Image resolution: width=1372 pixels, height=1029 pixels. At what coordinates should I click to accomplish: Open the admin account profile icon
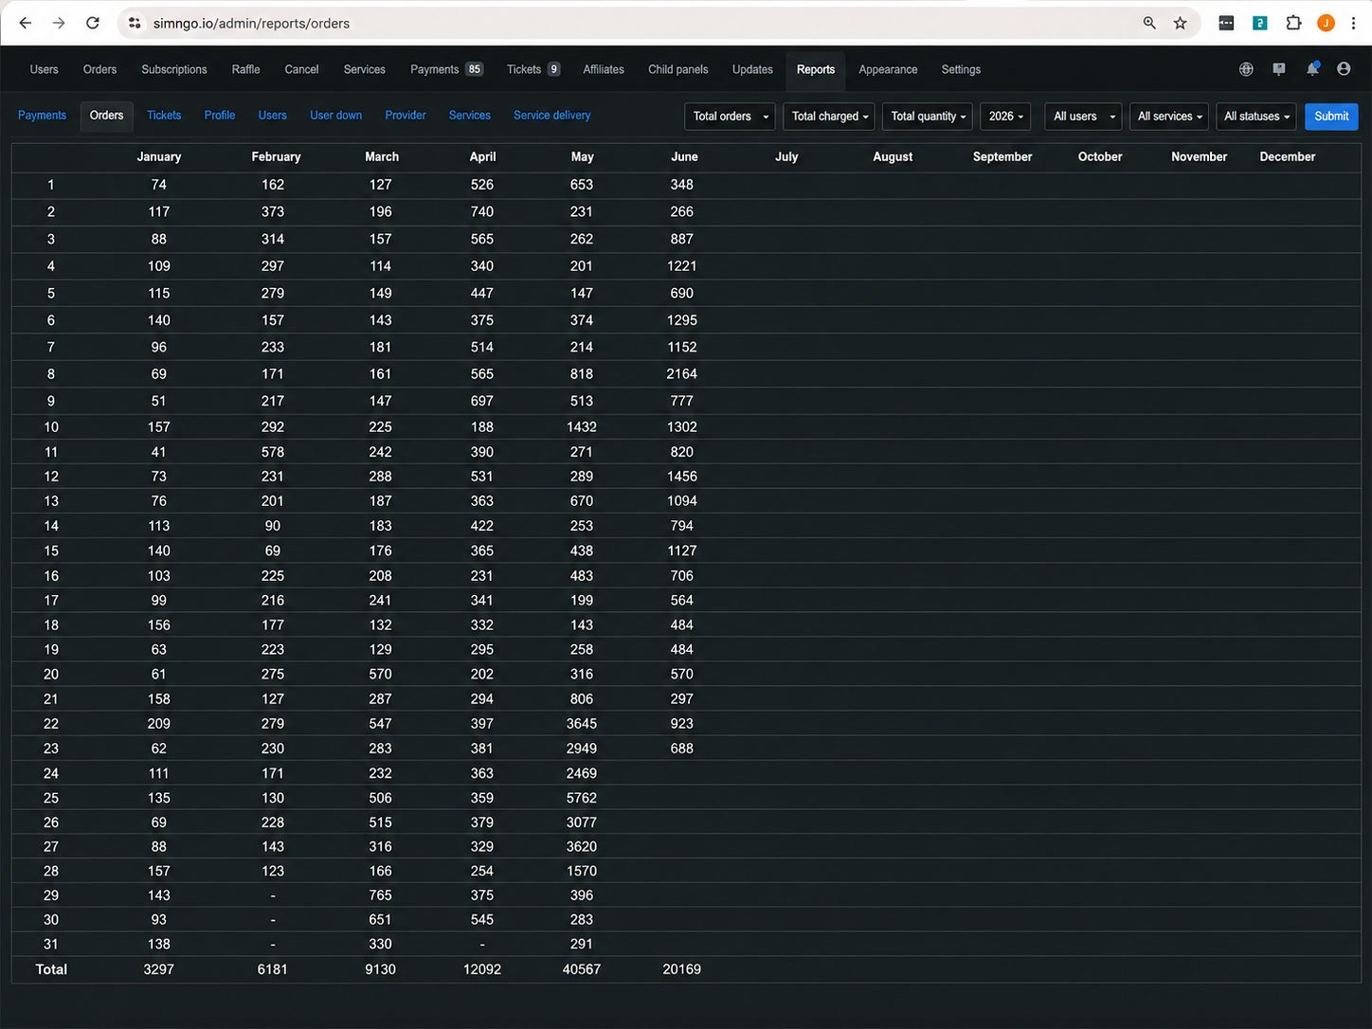1344,69
